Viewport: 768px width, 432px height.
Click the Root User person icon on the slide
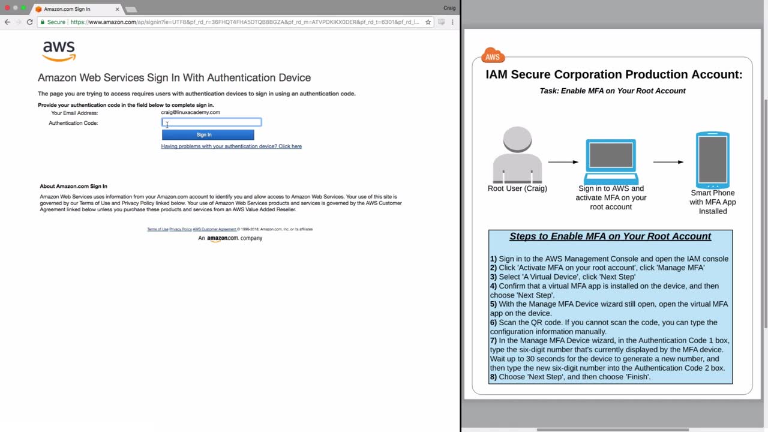click(x=517, y=154)
